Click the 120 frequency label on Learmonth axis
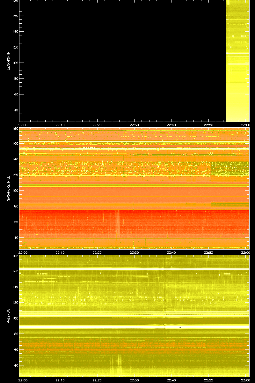 pos(15,47)
